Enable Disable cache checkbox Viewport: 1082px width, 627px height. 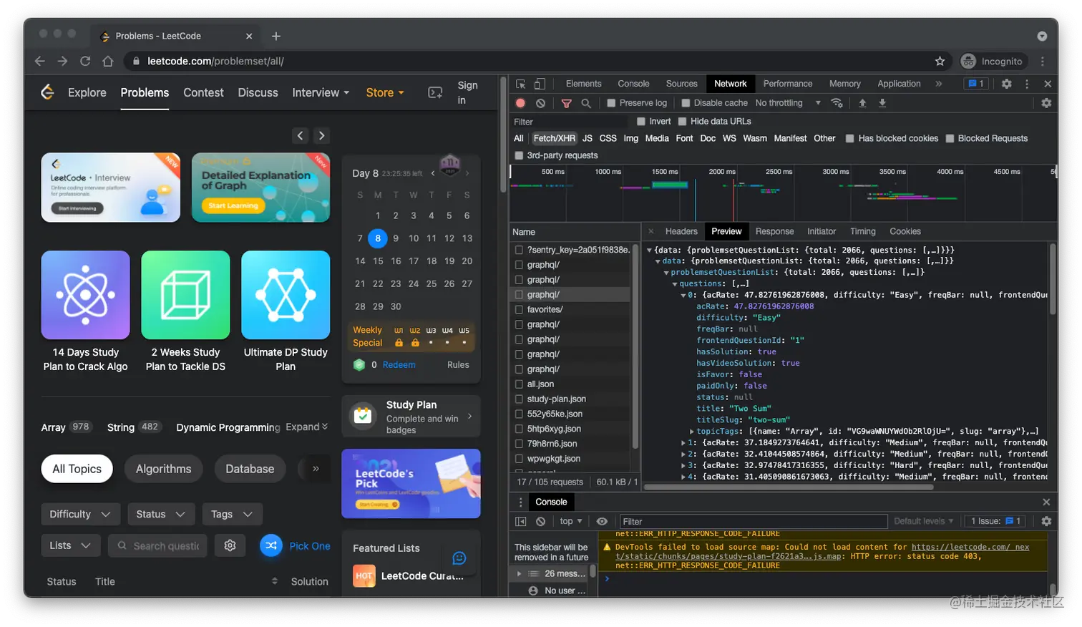686,103
